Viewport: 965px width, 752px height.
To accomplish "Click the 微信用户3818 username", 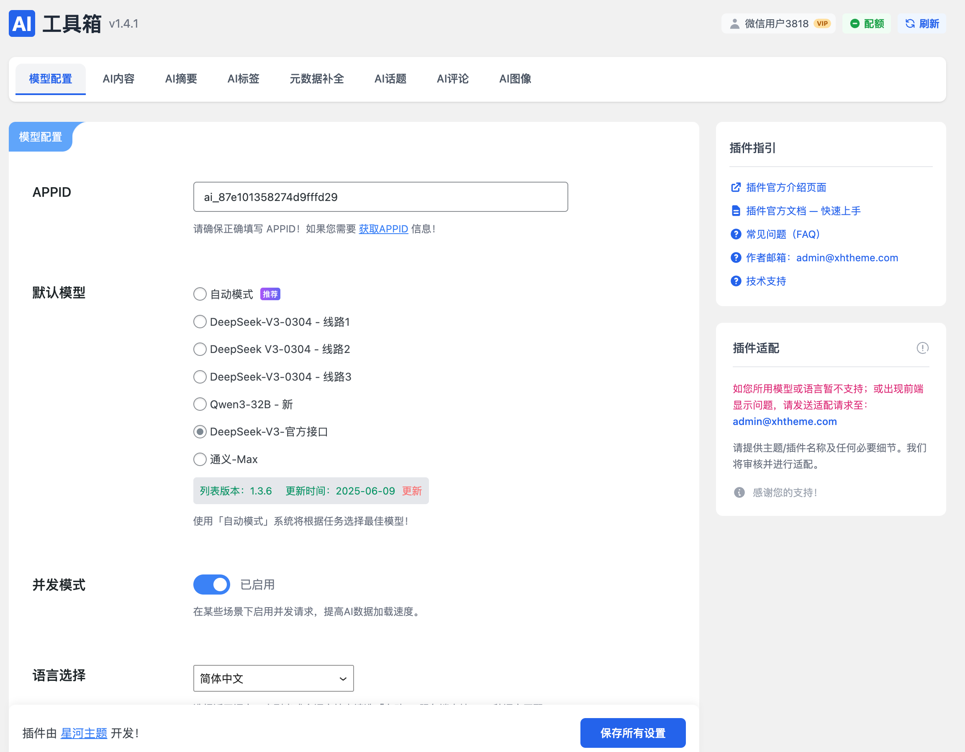I will (x=777, y=24).
